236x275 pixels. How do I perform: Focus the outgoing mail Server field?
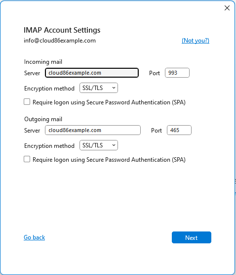pyautogui.click(x=93, y=130)
